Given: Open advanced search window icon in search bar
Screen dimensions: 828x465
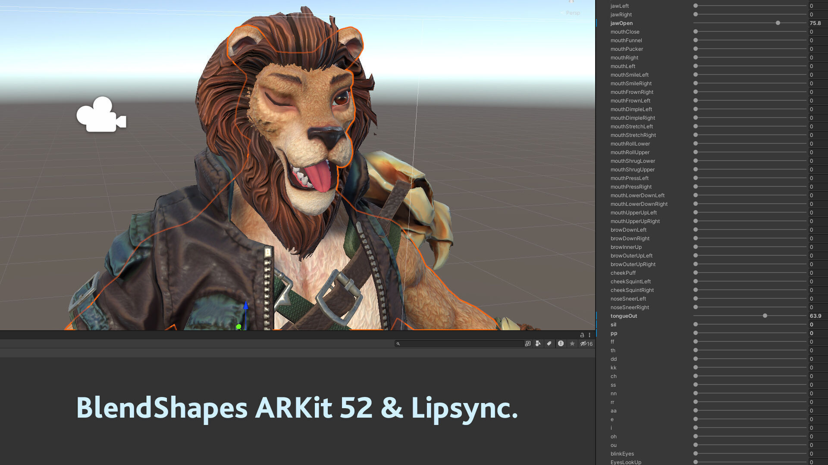Looking at the screenshot, I should [x=527, y=344].
